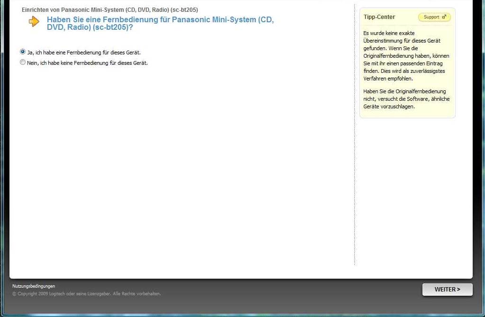The width and height of the screenshot is (485, 317).
Task: Click the label text "Ja, ich habe eine Fernbedienung"
Action: [84, 53]
